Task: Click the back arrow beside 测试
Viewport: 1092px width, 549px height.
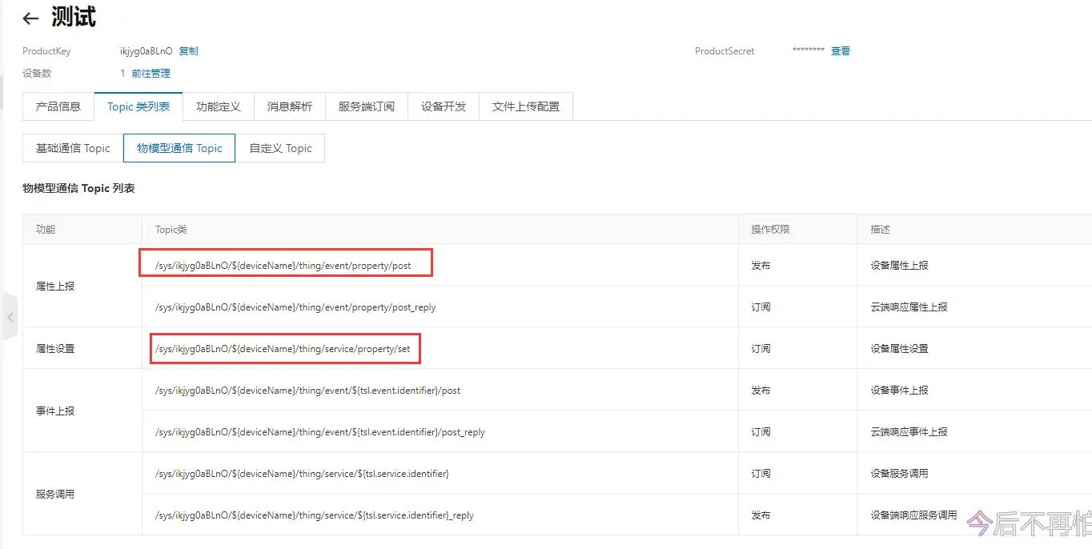Action: point(30,18)
